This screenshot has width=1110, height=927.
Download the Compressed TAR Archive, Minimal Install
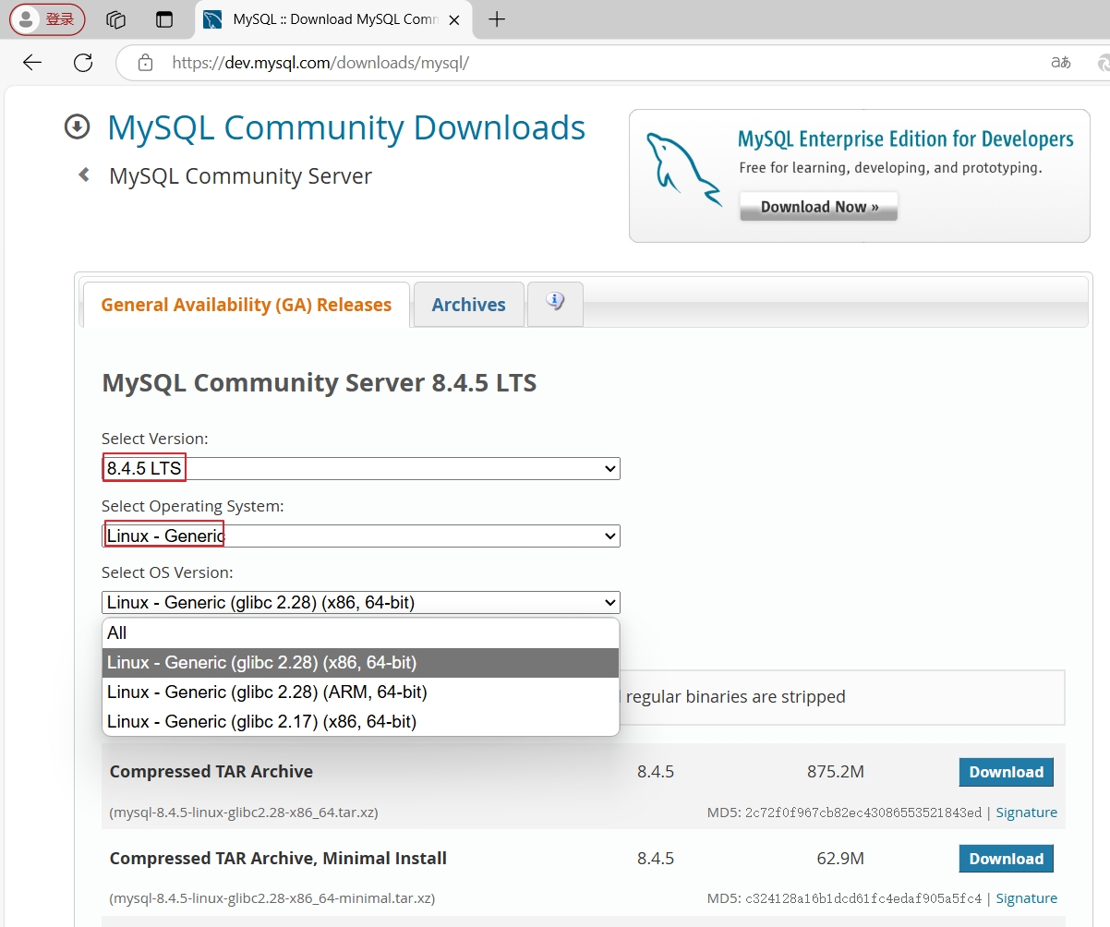1006,859
